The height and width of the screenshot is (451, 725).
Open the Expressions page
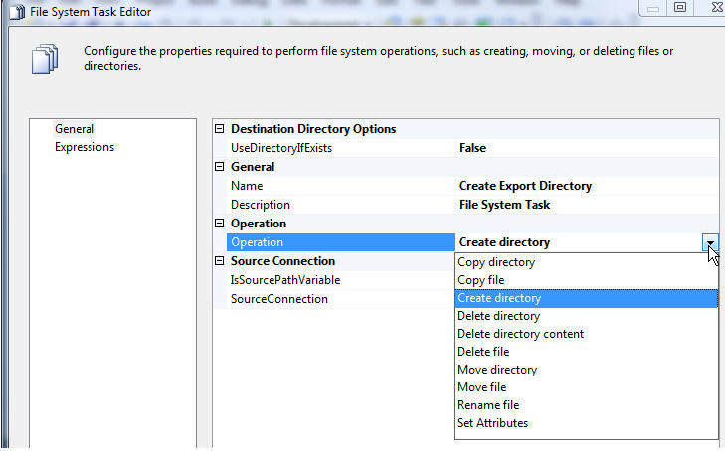pyautogui.click(x=85, y=147)
